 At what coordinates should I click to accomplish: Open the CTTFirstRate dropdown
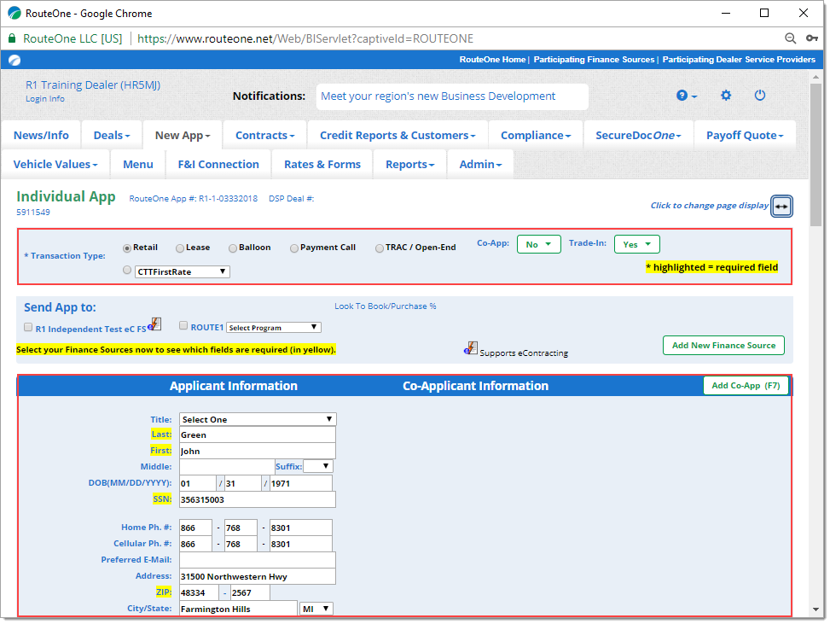[182, 271]
